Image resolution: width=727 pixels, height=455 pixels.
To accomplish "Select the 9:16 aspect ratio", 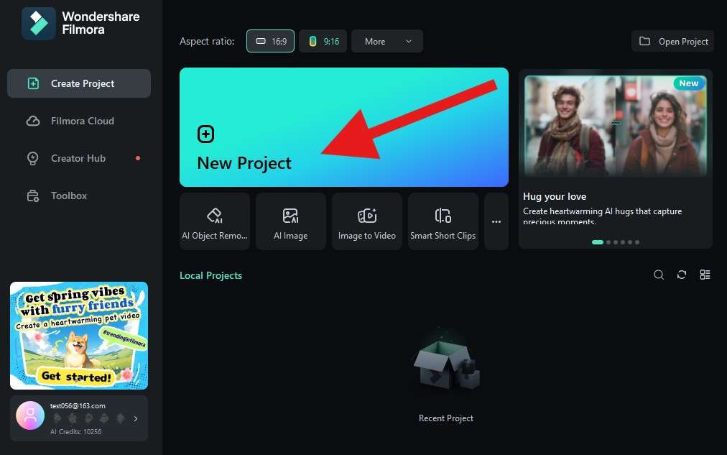I will pyautogui.click(x=323, y=41).
